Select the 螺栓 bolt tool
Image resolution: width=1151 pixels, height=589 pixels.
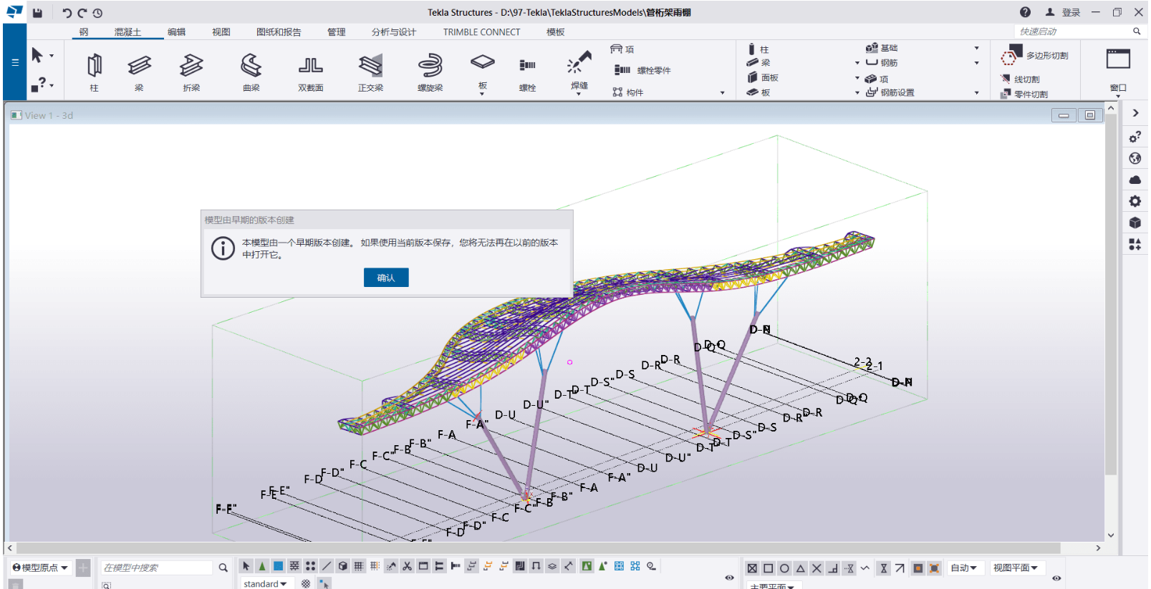528,71
